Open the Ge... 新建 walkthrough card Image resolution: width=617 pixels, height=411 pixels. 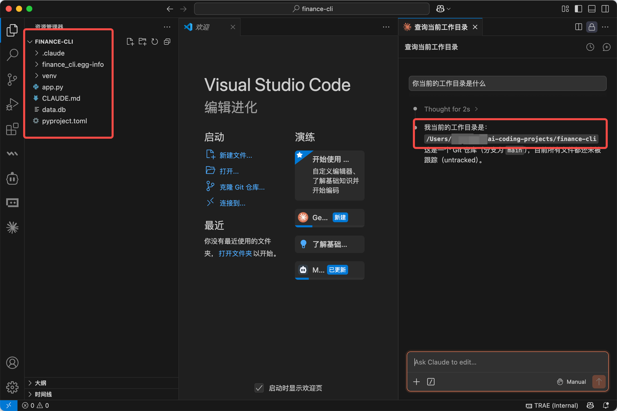click(x=330, y=218)
